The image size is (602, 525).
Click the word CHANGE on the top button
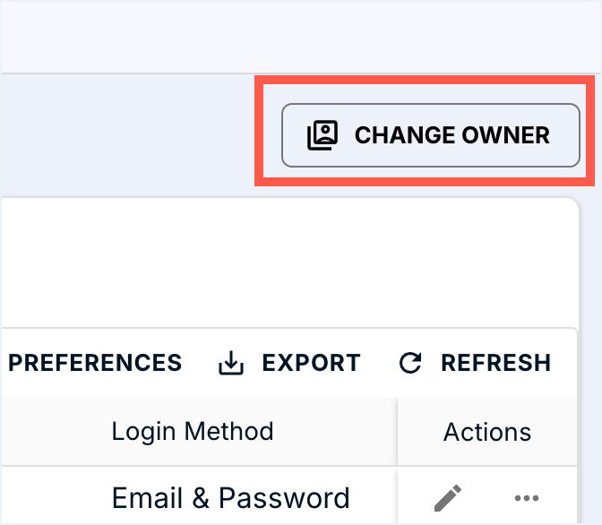point(404,135)
